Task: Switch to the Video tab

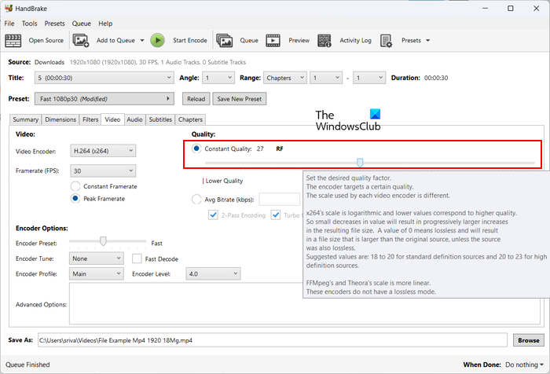Action: click(112, 119)
